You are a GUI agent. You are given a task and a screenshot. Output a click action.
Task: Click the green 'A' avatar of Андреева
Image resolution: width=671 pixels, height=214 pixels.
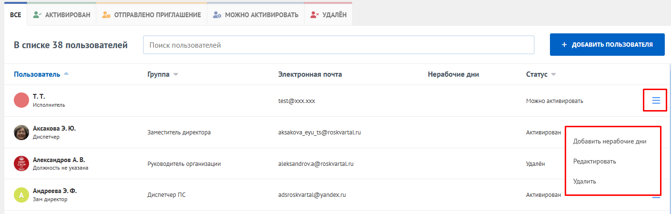click(21, 195)
